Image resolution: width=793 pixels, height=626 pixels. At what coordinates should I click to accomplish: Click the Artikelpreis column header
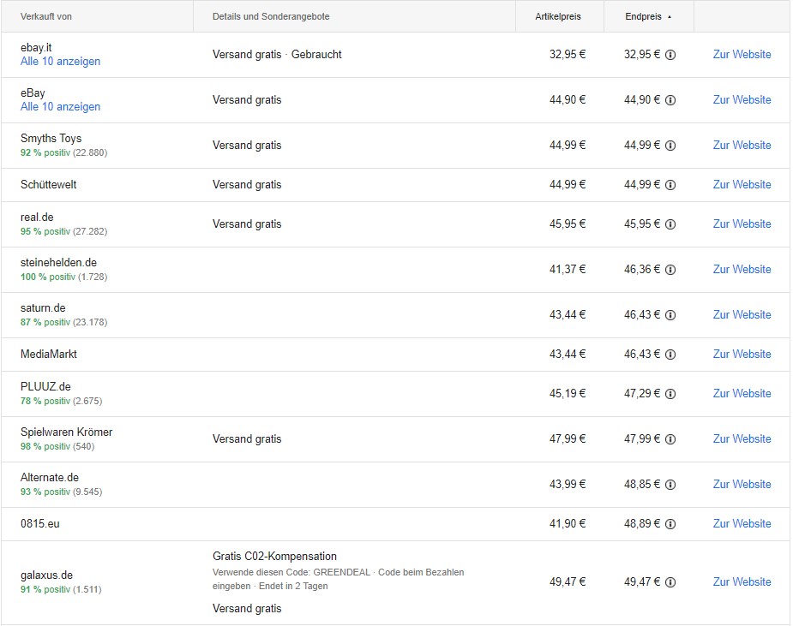[x=558, y=16]
